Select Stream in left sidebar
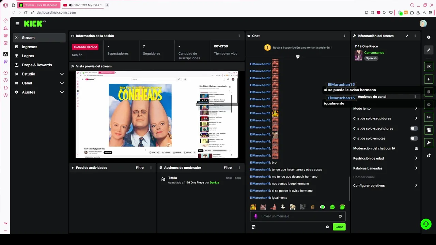 click(x=40, y=38)
